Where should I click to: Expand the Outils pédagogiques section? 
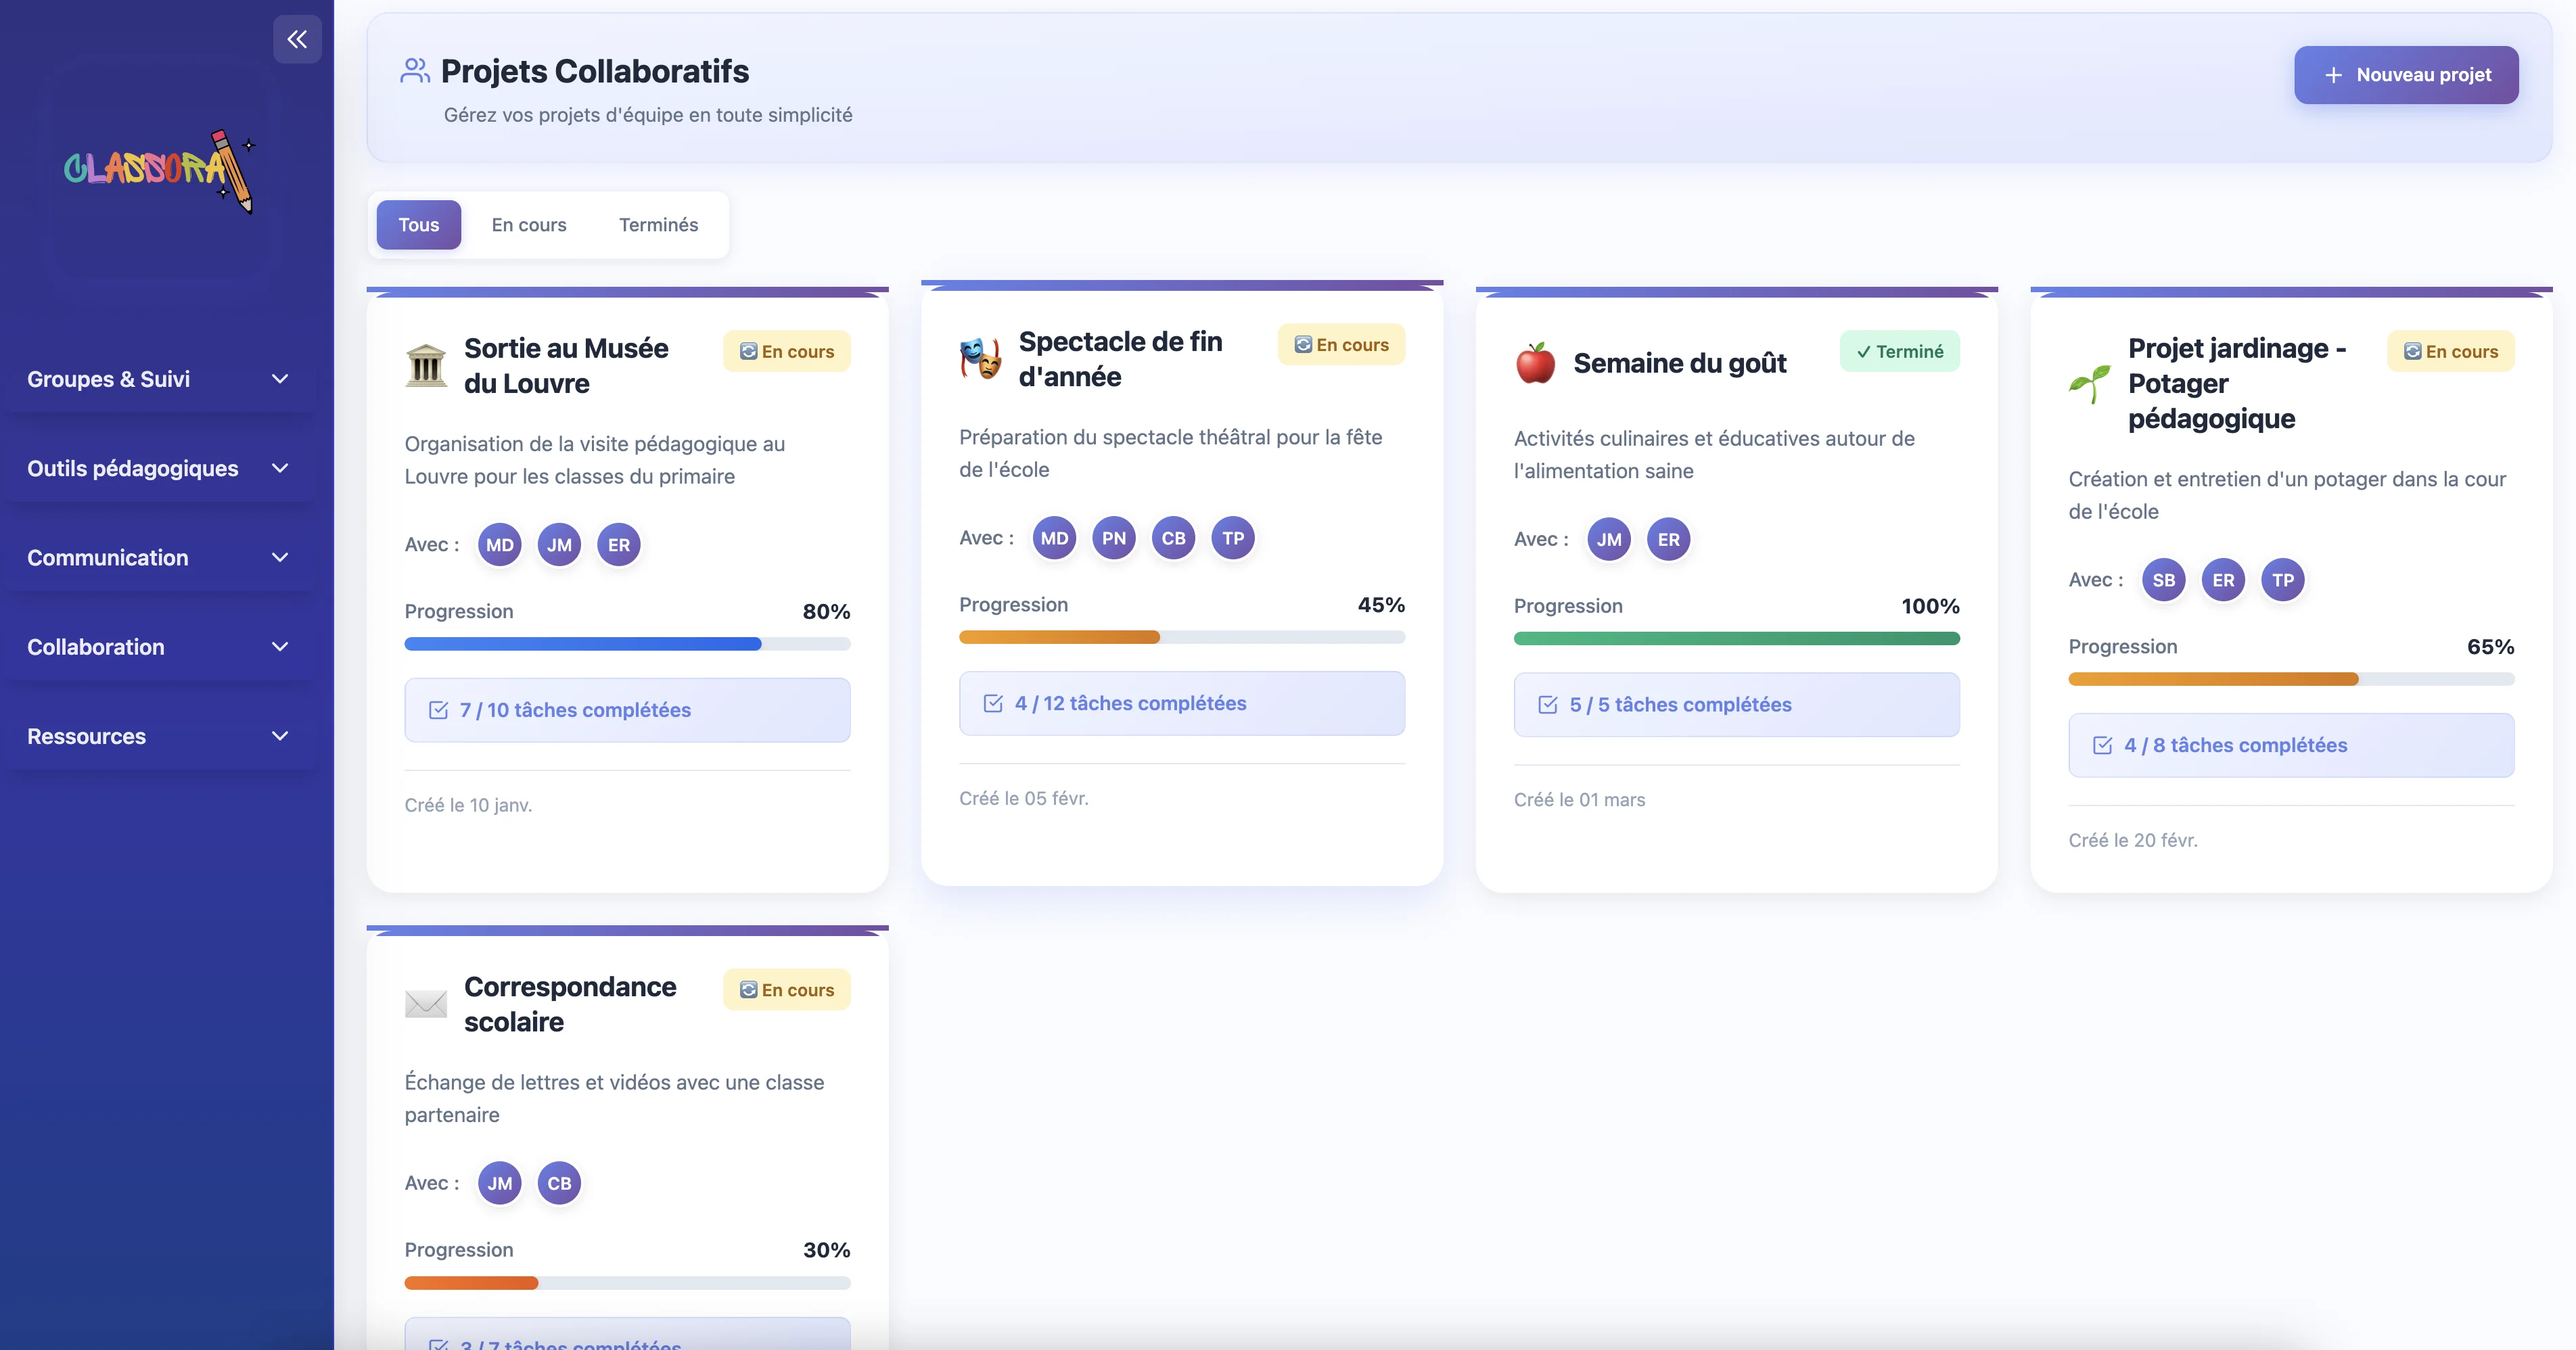coord(158,468)
